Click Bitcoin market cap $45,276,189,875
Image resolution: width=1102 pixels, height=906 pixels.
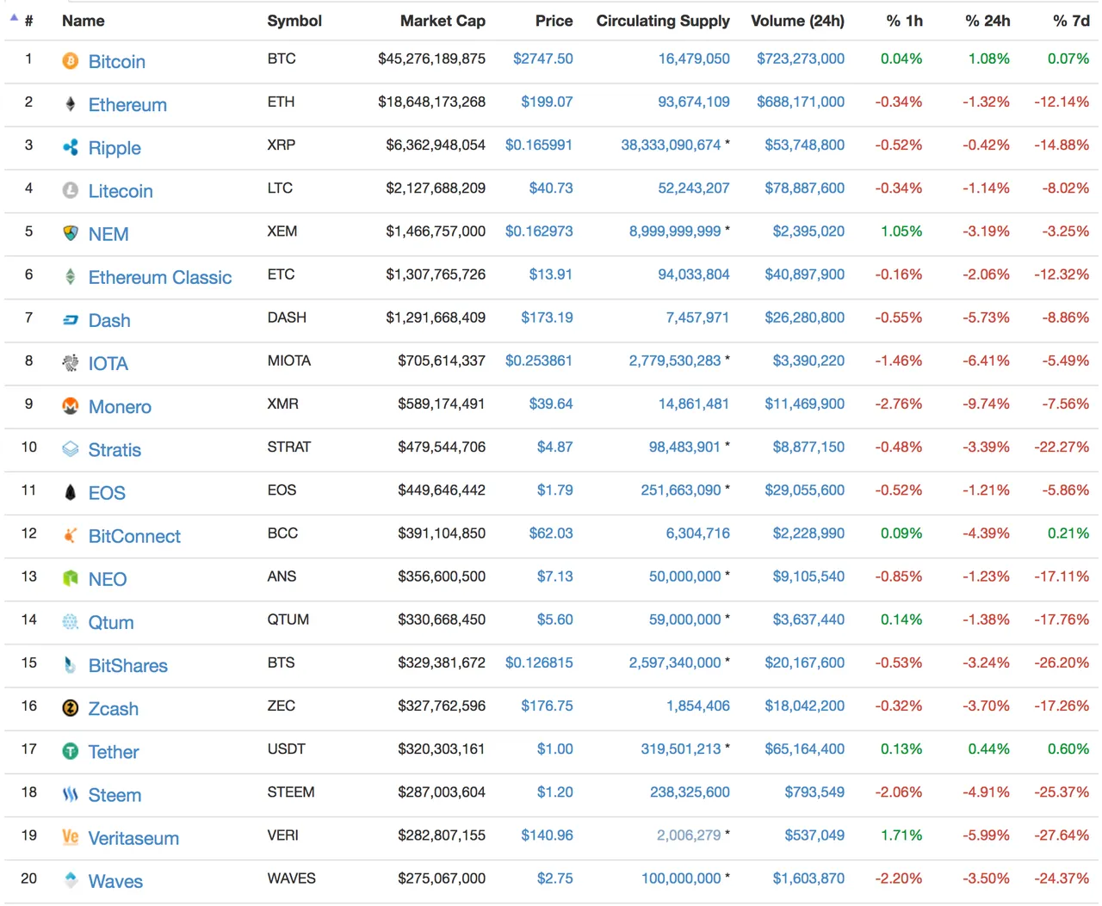[431, 59]
